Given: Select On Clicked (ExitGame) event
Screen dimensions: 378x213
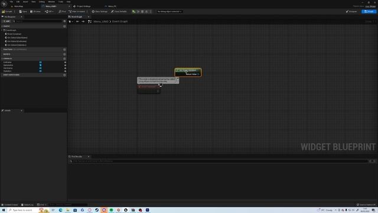Looking at the screenshot, I should pyautogui.click(x=17, y=41).
